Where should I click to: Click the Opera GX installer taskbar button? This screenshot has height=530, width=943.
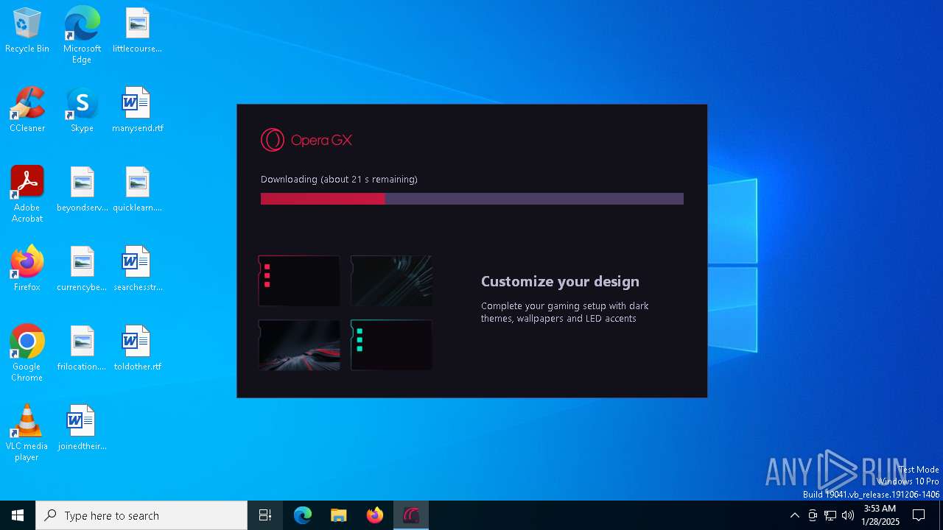pos(411,515)
